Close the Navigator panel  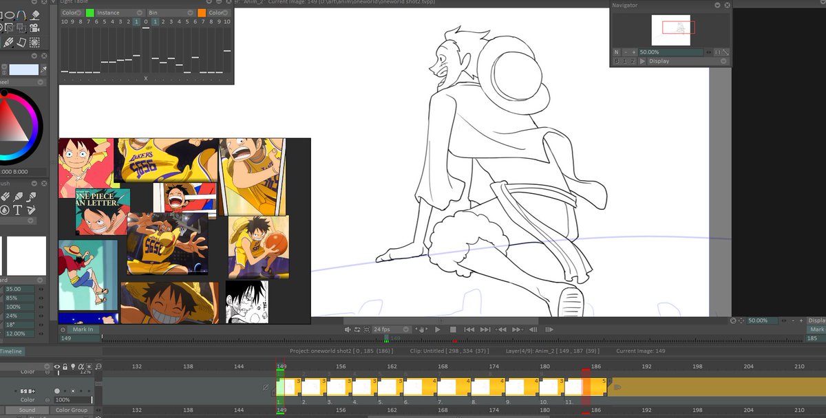click(x=728, y=5)
